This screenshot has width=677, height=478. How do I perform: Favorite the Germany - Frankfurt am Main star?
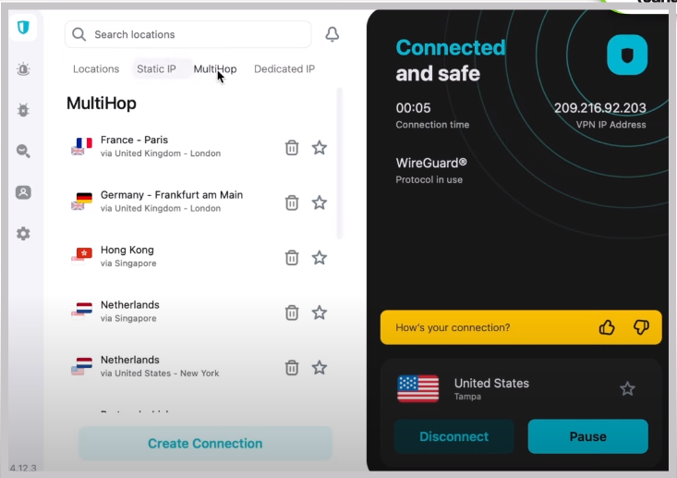coord(320,202)
